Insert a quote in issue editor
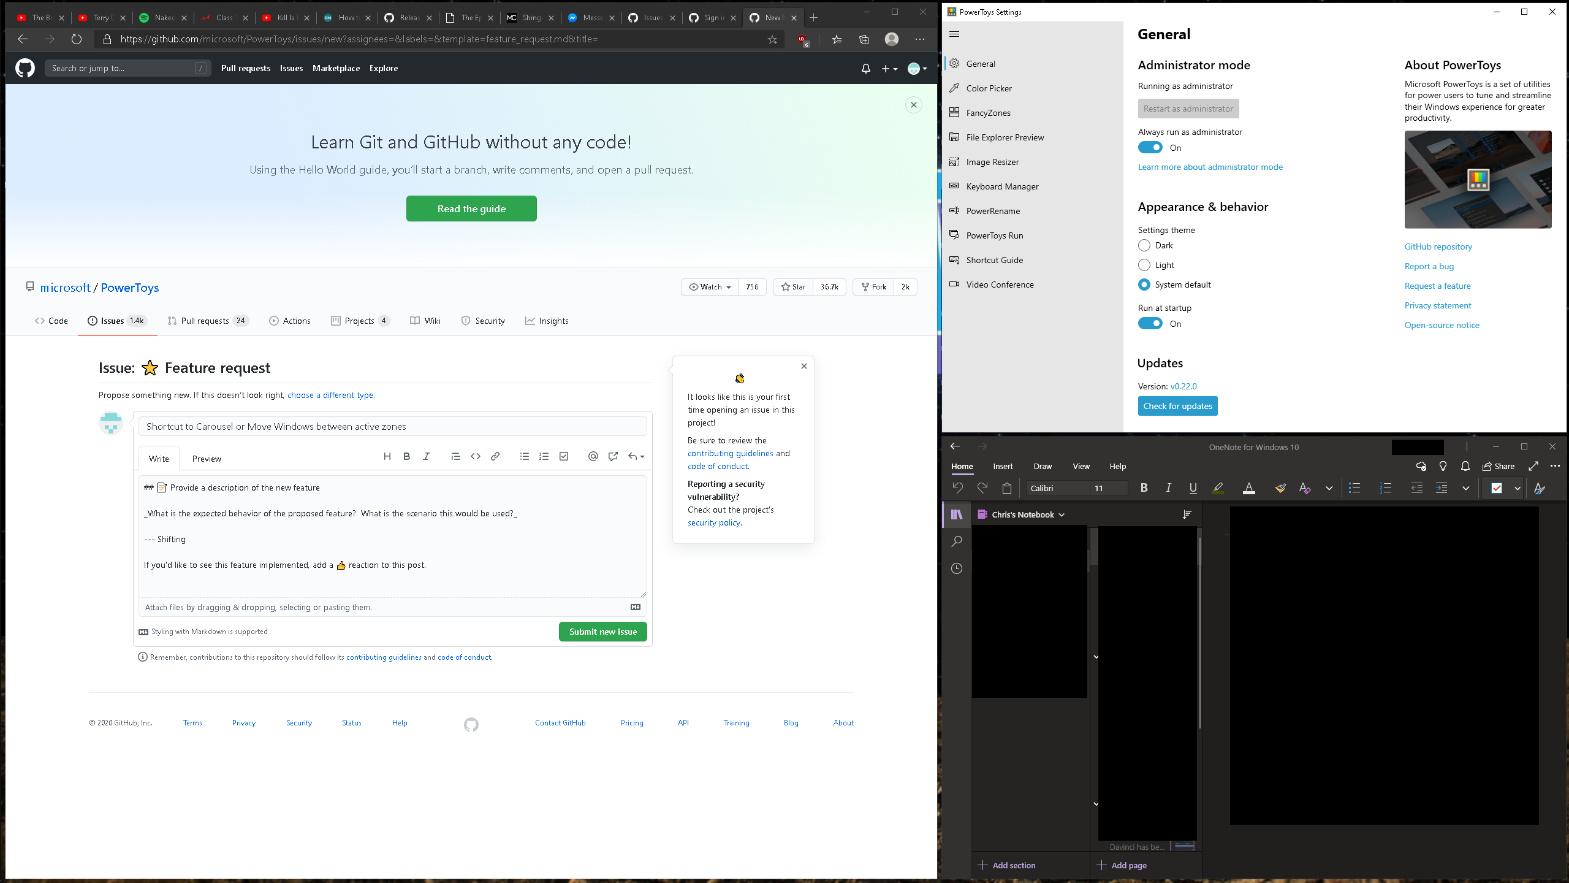Screen dimensions: 1569x883 455,456
